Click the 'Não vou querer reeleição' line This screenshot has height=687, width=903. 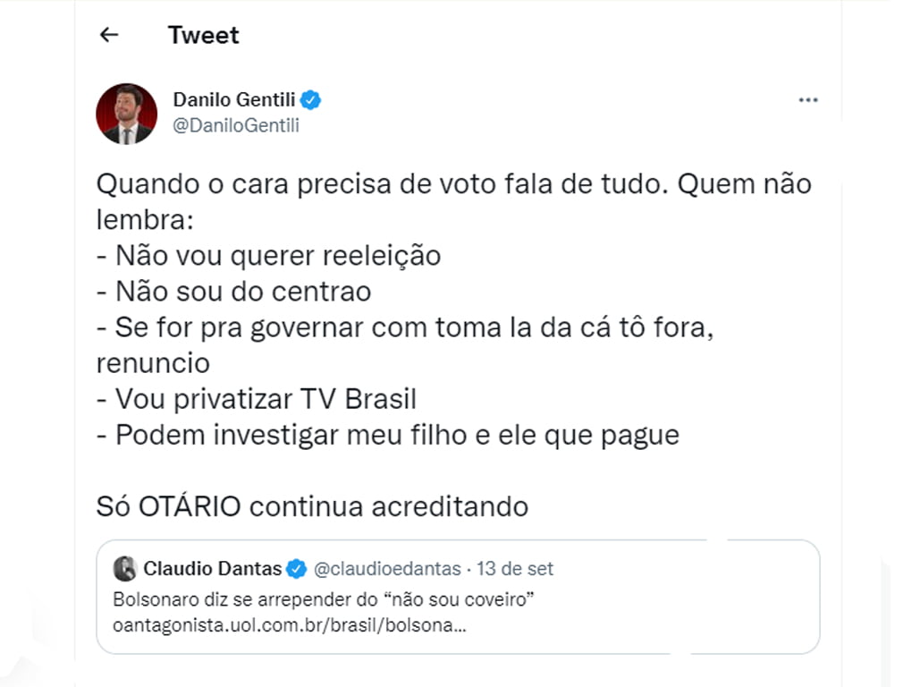click(268, 256)
